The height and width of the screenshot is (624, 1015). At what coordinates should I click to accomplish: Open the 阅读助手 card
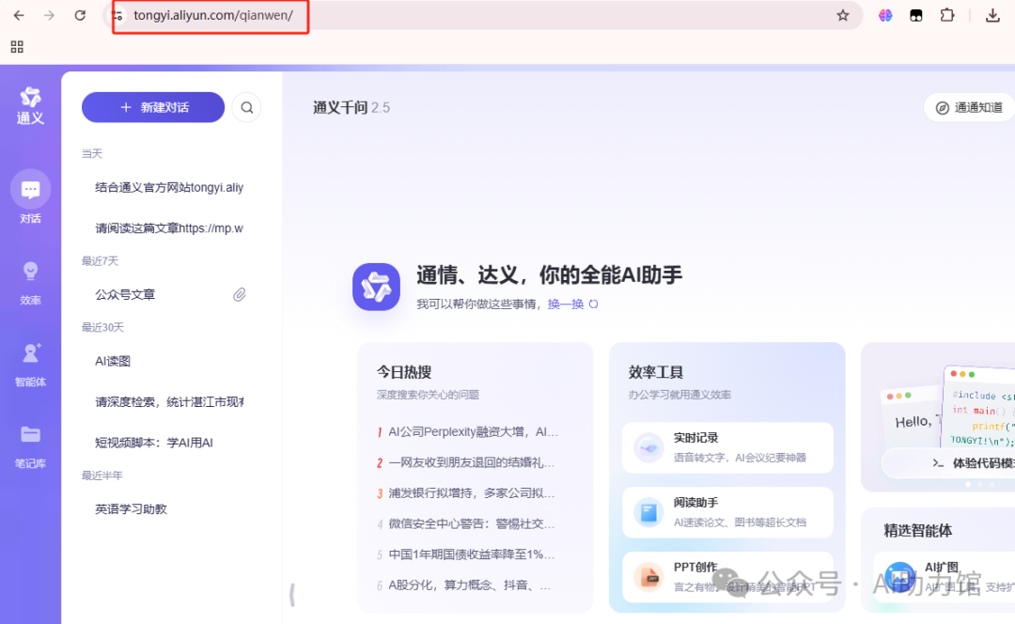pyautogui.click(x=727, y=513)
